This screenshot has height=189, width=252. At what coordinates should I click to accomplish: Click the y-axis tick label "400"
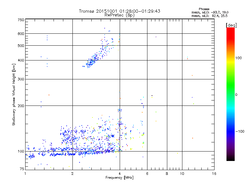(x=21, y=60)
